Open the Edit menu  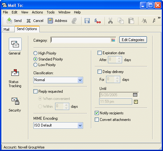14,12
